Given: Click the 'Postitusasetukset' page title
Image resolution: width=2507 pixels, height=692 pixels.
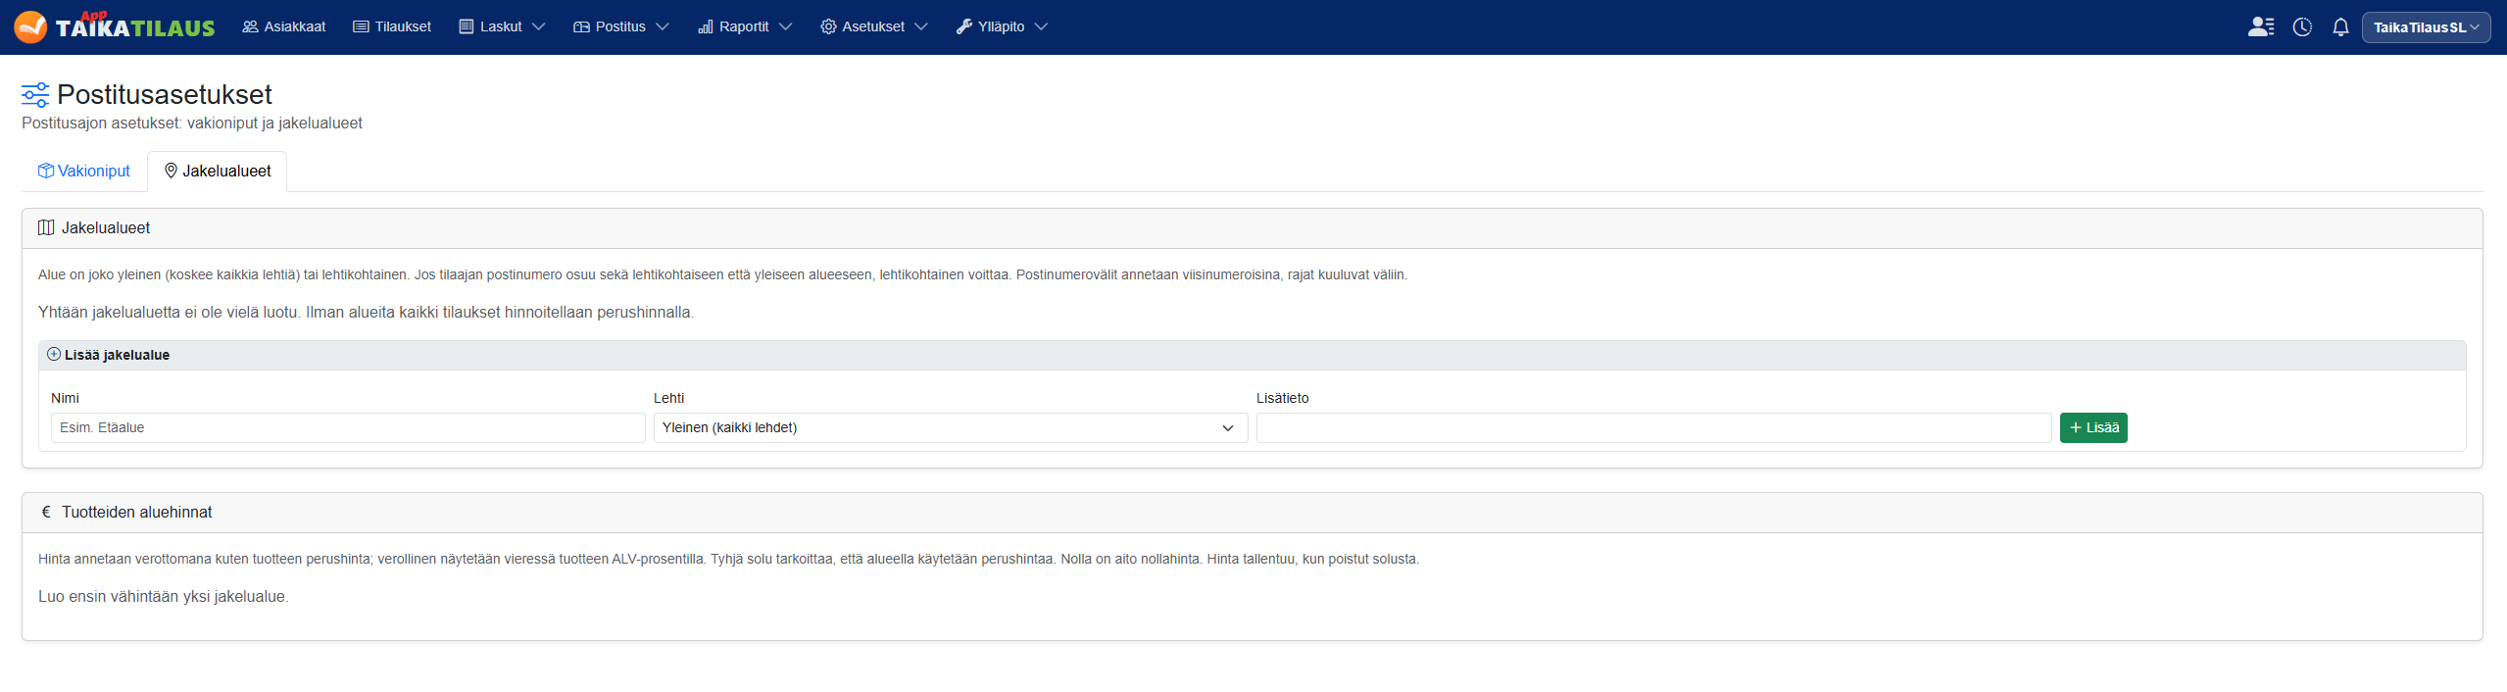Looking at the screenshot, I should click(165, 94).
